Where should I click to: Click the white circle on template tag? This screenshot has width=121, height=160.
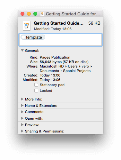click(23, 37)
